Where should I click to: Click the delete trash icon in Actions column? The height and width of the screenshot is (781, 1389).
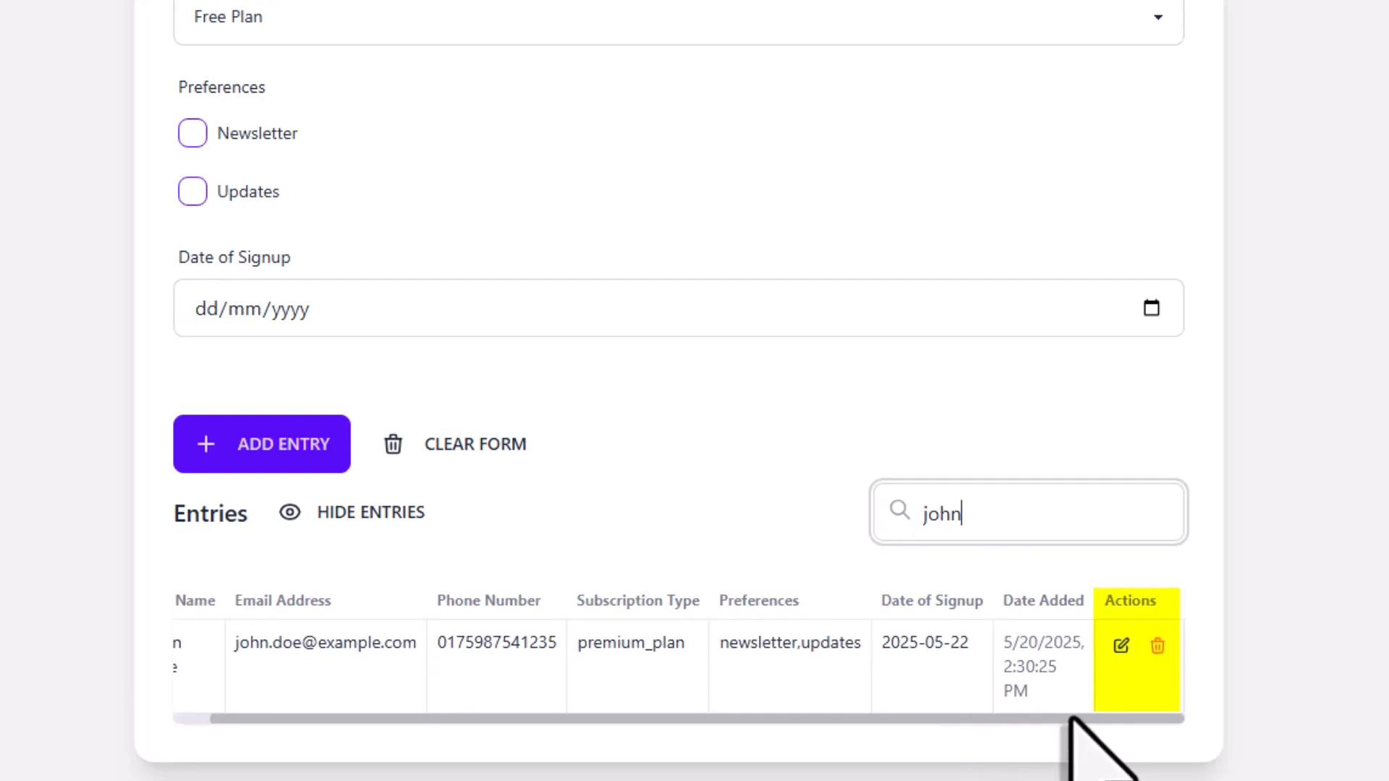pos(1157,646)
